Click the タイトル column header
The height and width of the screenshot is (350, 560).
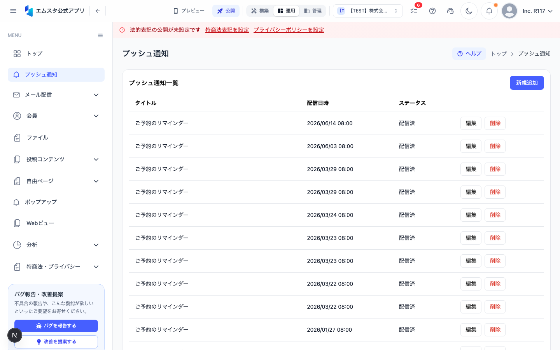[146, 103]
